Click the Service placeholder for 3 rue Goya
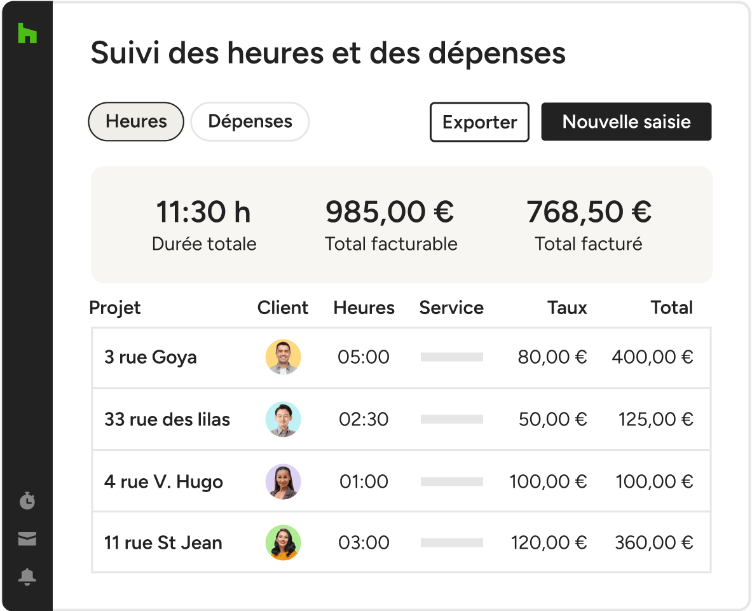The image size is (752, 611). pyautogui.click(x=451, y=357)
